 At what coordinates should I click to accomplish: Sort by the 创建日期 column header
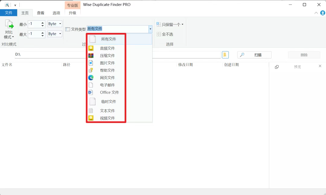(x=232, y=65)
